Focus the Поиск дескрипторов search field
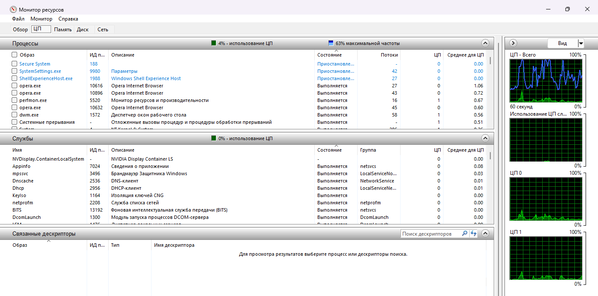Viewport: 598px width, 296px height. click(x=431, y=234)
